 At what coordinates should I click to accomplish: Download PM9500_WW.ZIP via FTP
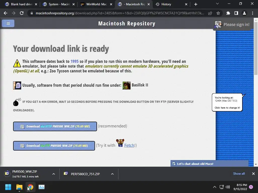click(x=54, y=146)
